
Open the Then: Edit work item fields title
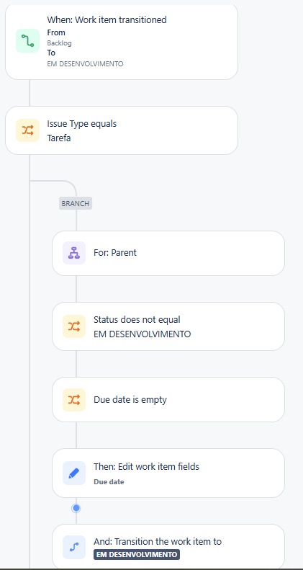coord(147,466)
